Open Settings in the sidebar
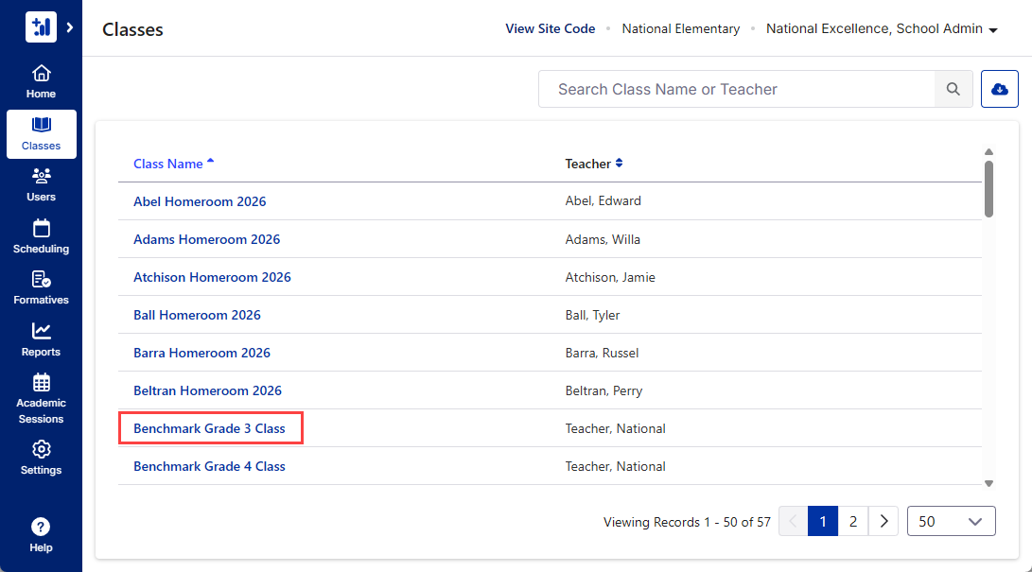 click(41, 459)
